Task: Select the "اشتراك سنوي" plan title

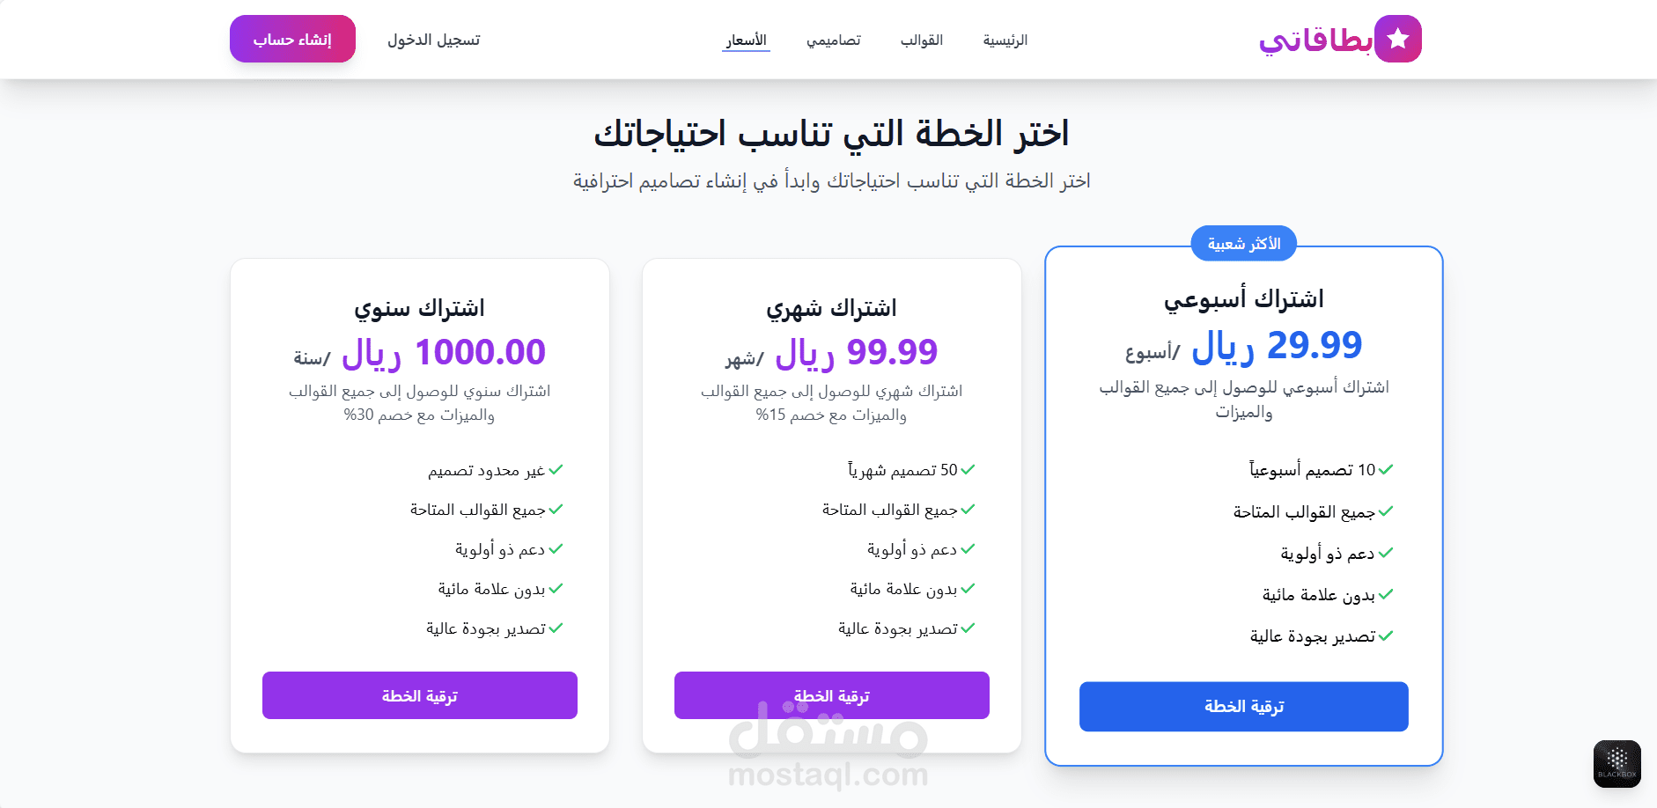Action: click(419, 308)
